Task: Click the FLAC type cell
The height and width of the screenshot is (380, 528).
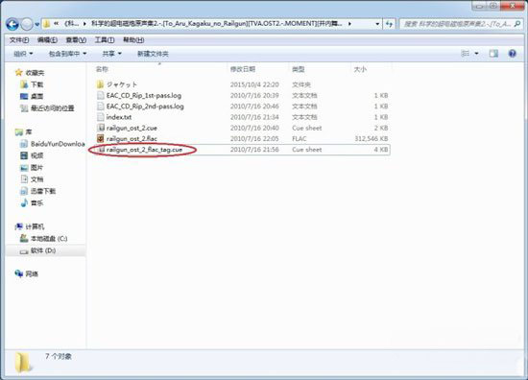Action: (x=299, y=139)
